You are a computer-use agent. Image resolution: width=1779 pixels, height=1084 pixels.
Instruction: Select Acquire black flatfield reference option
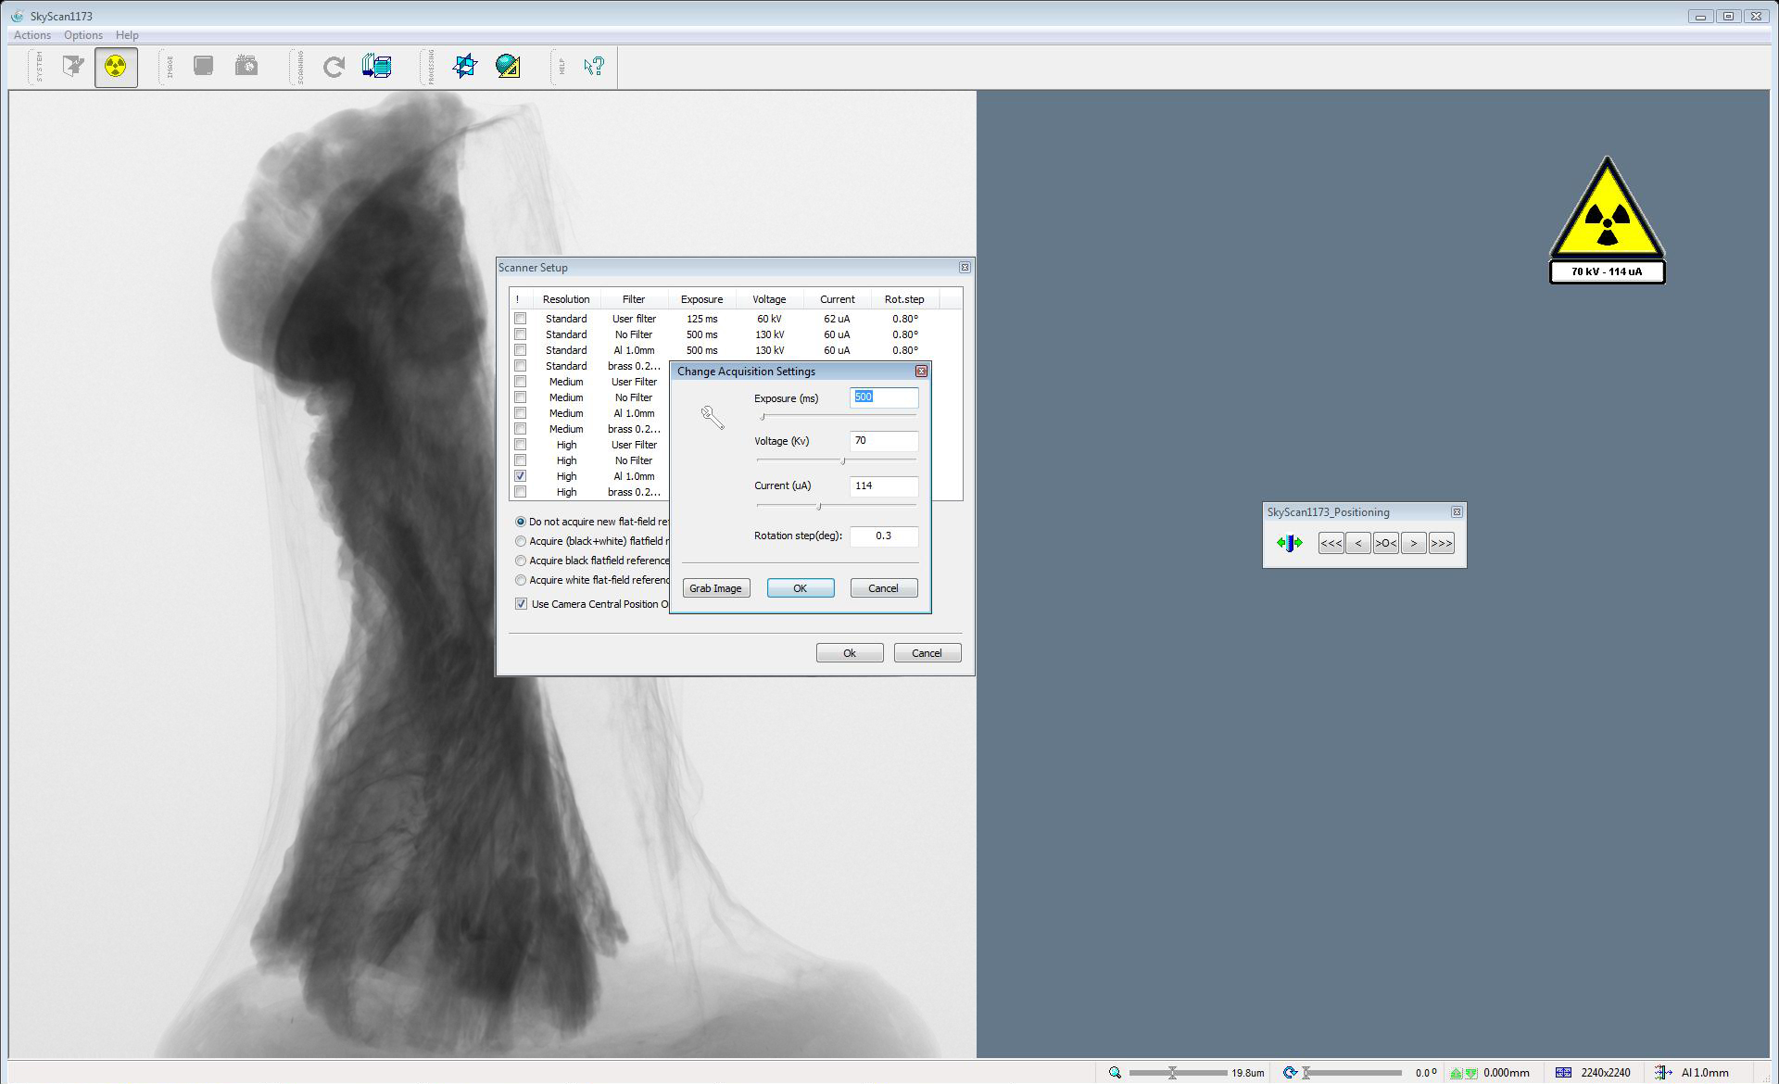point(521,561)
